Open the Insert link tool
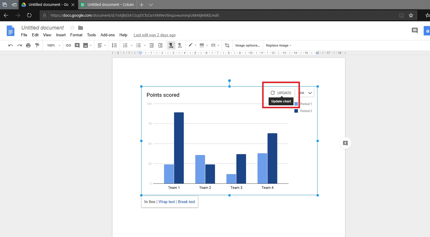 pyautogui.click(x=68, y=45)
